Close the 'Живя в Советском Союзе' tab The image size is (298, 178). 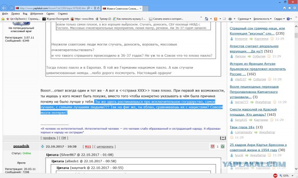141,8
